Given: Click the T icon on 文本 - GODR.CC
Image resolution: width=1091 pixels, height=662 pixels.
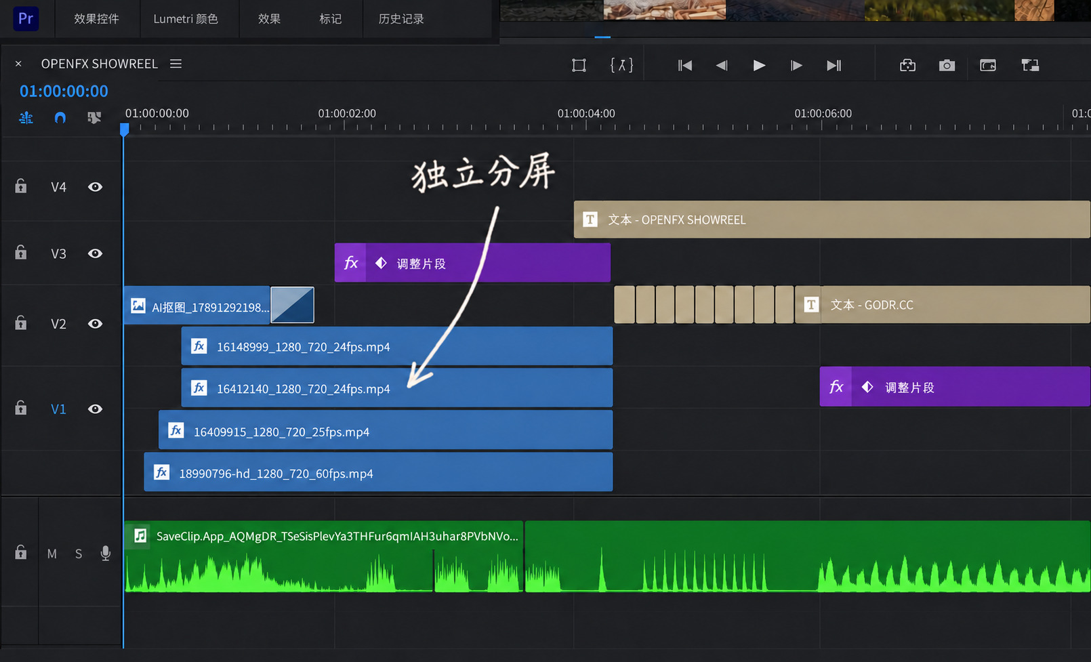Looking at the screenshot, I should (x=811, y=304).
